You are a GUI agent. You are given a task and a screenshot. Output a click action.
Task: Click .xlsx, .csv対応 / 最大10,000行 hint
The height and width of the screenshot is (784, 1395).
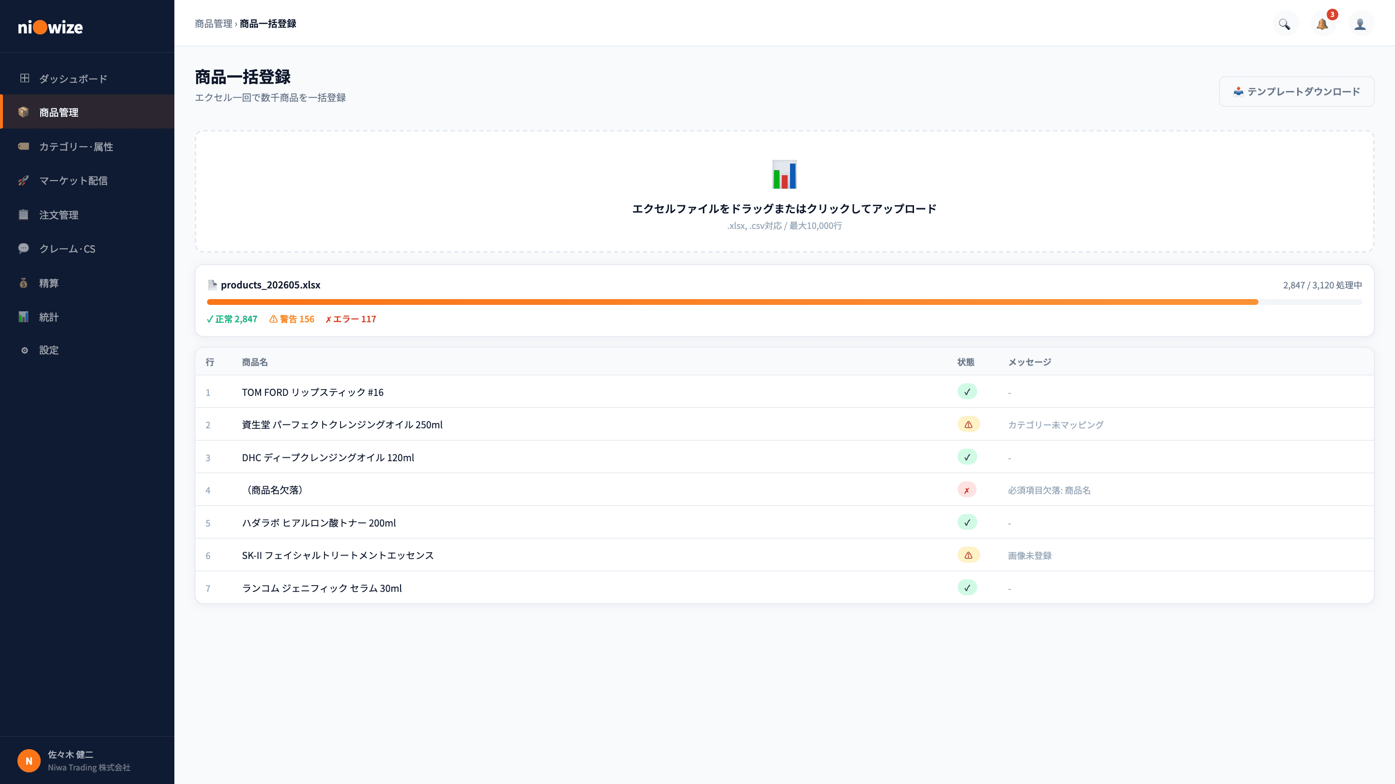pos(784,226)
